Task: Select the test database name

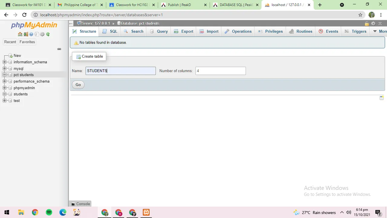Action: click(17, 101)
